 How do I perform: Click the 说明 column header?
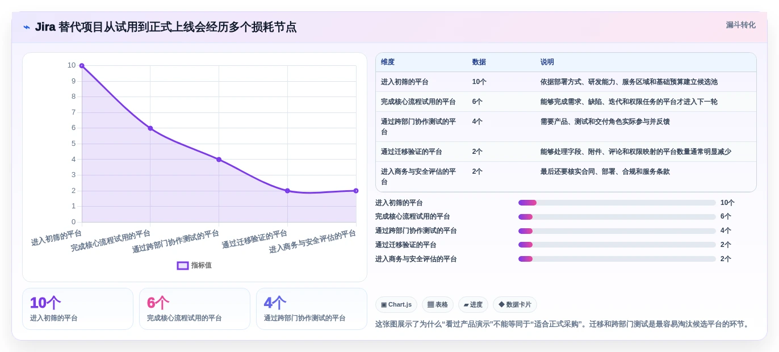(x=547, y=62)
